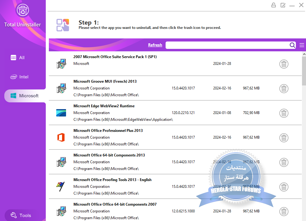Click installer icon of 2007 Office Suite SP1
The width and height of the screenshot is (306, 221).
point(61,64)
